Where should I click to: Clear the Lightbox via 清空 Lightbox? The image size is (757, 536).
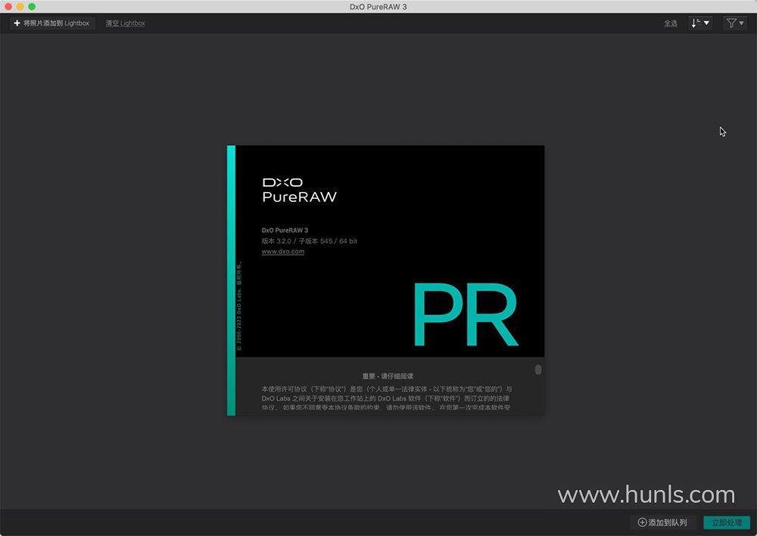[125, 23]
